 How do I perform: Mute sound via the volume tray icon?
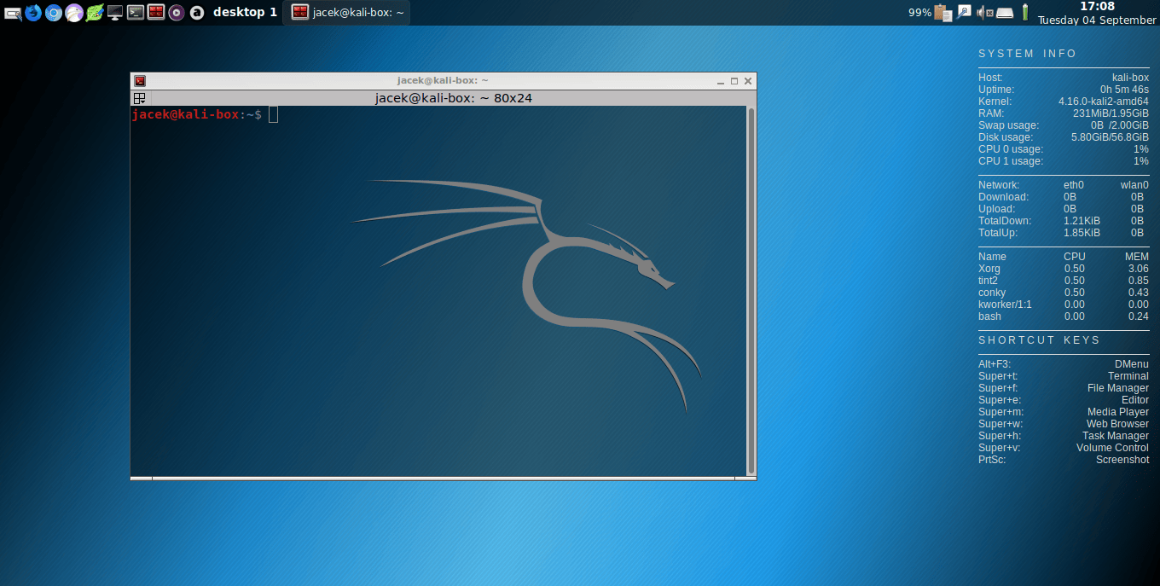tap(985, 13)
